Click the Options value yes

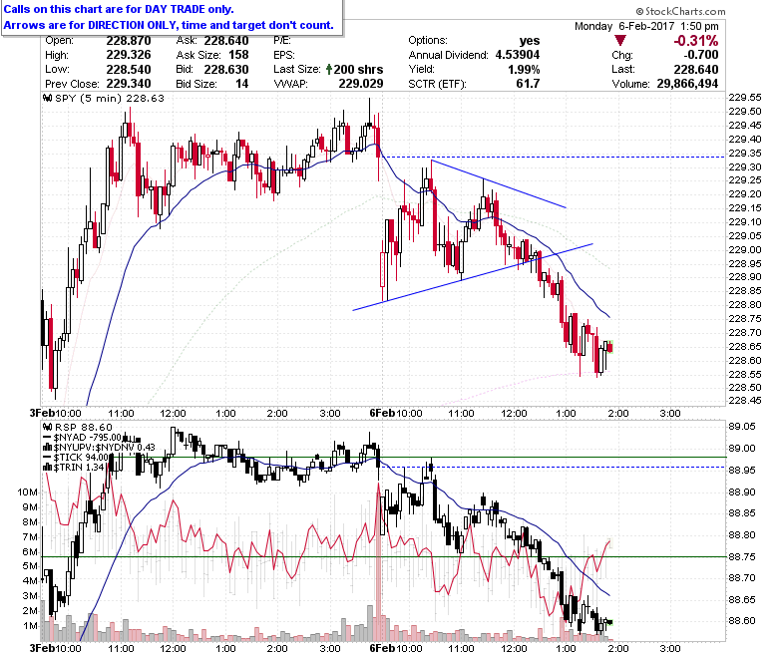pyautogui.click(x=530, y=41)
